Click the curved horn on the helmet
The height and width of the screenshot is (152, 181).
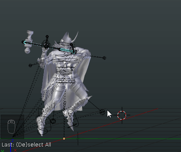pos(75,37)
